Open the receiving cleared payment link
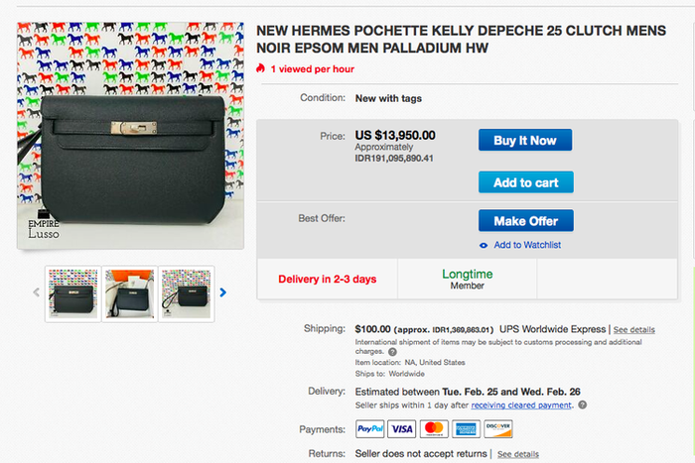The height and width of the screenshot is (463, 695). 521,405
